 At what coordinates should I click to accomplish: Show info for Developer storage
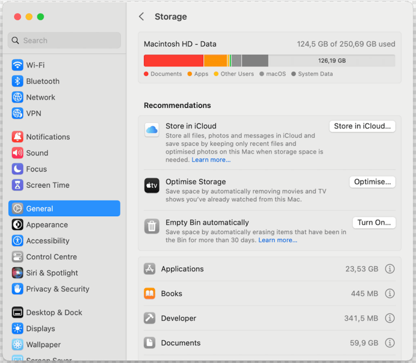pyautogui.click(x=389, y=318)
